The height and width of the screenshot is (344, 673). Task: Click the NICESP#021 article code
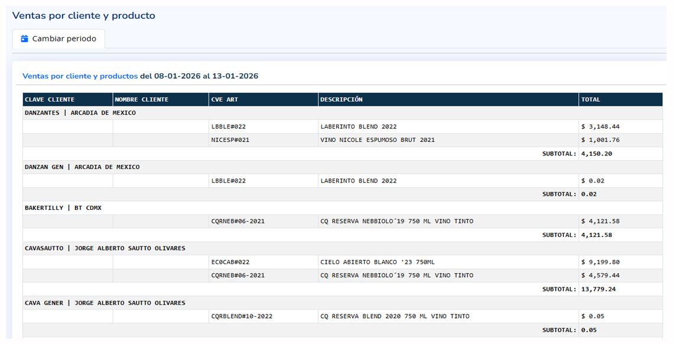pos(230,140)
